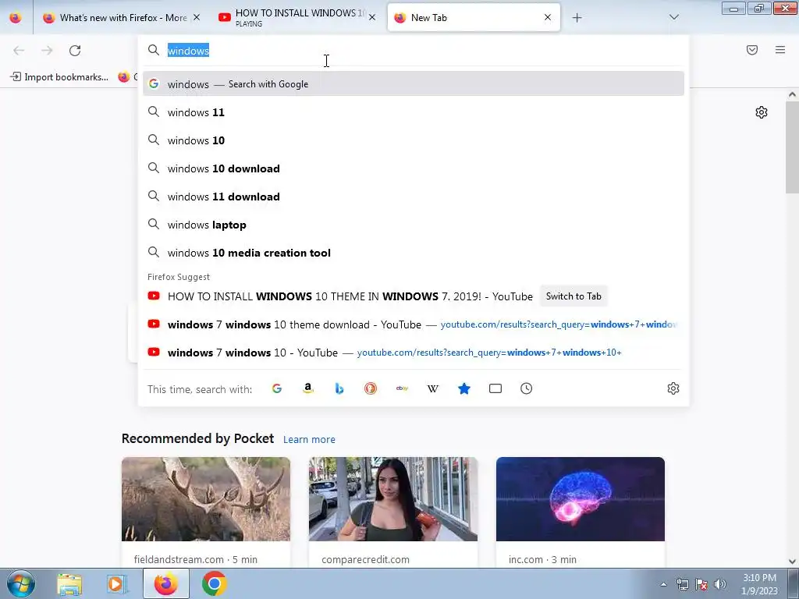Reload the current page
Screen dimensions: 799x599
tap(75, 51)
